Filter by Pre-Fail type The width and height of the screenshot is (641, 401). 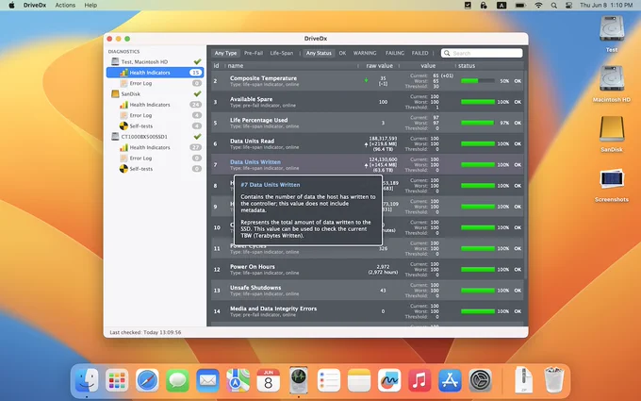pos(254,53)
